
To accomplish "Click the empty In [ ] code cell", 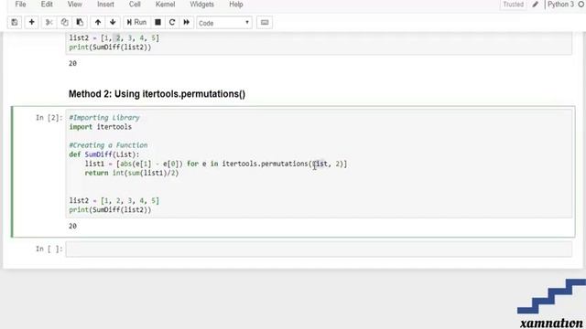I will (319, 249).
